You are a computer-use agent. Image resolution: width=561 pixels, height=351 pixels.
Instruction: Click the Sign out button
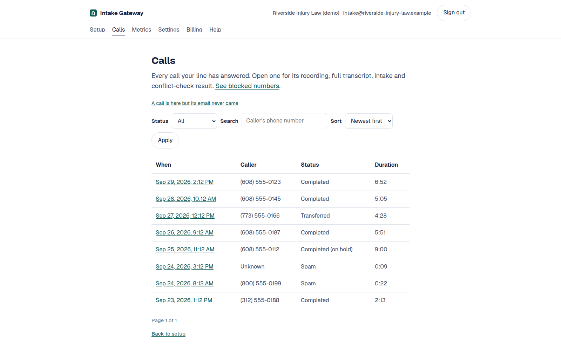coord(454,13)
